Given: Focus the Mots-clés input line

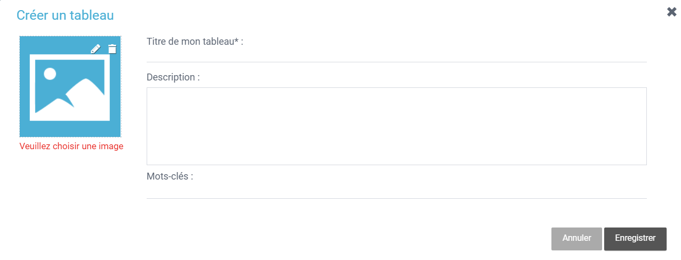Looking at the screenshot, I should (396, 191).
